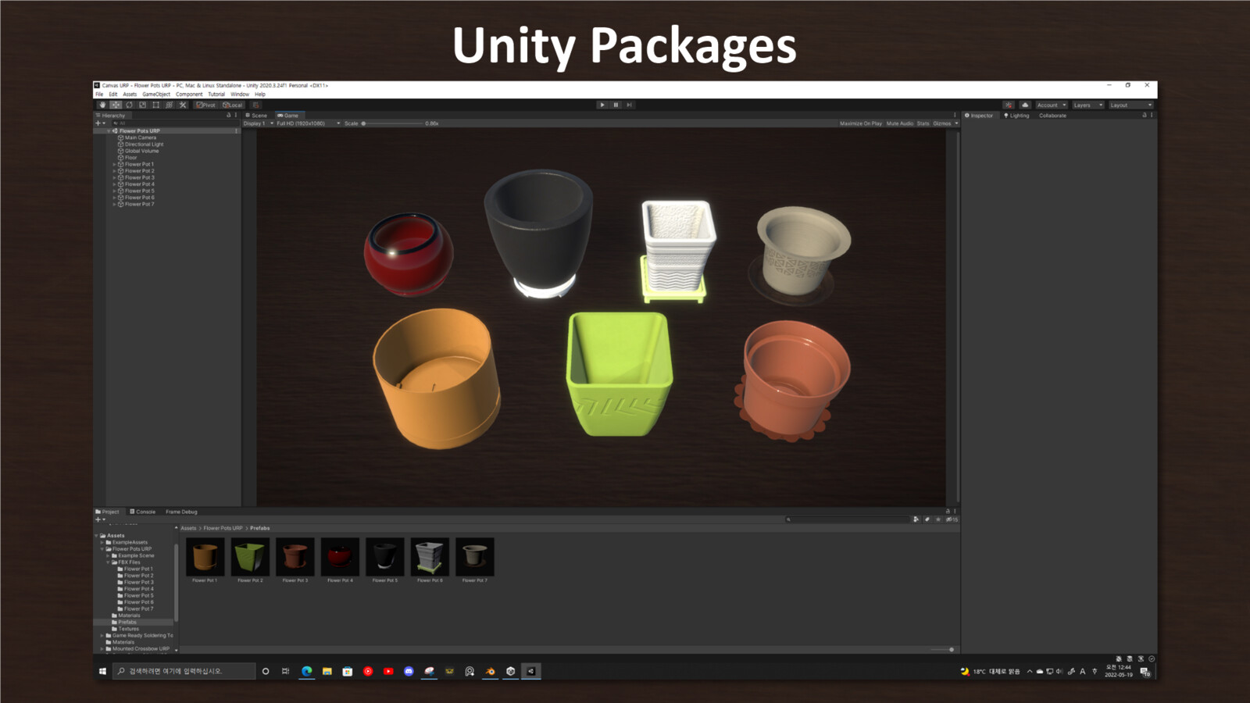The height and width of the screenshot is (703, 1250).
Task: Select the Move tool
Action: 116,105
